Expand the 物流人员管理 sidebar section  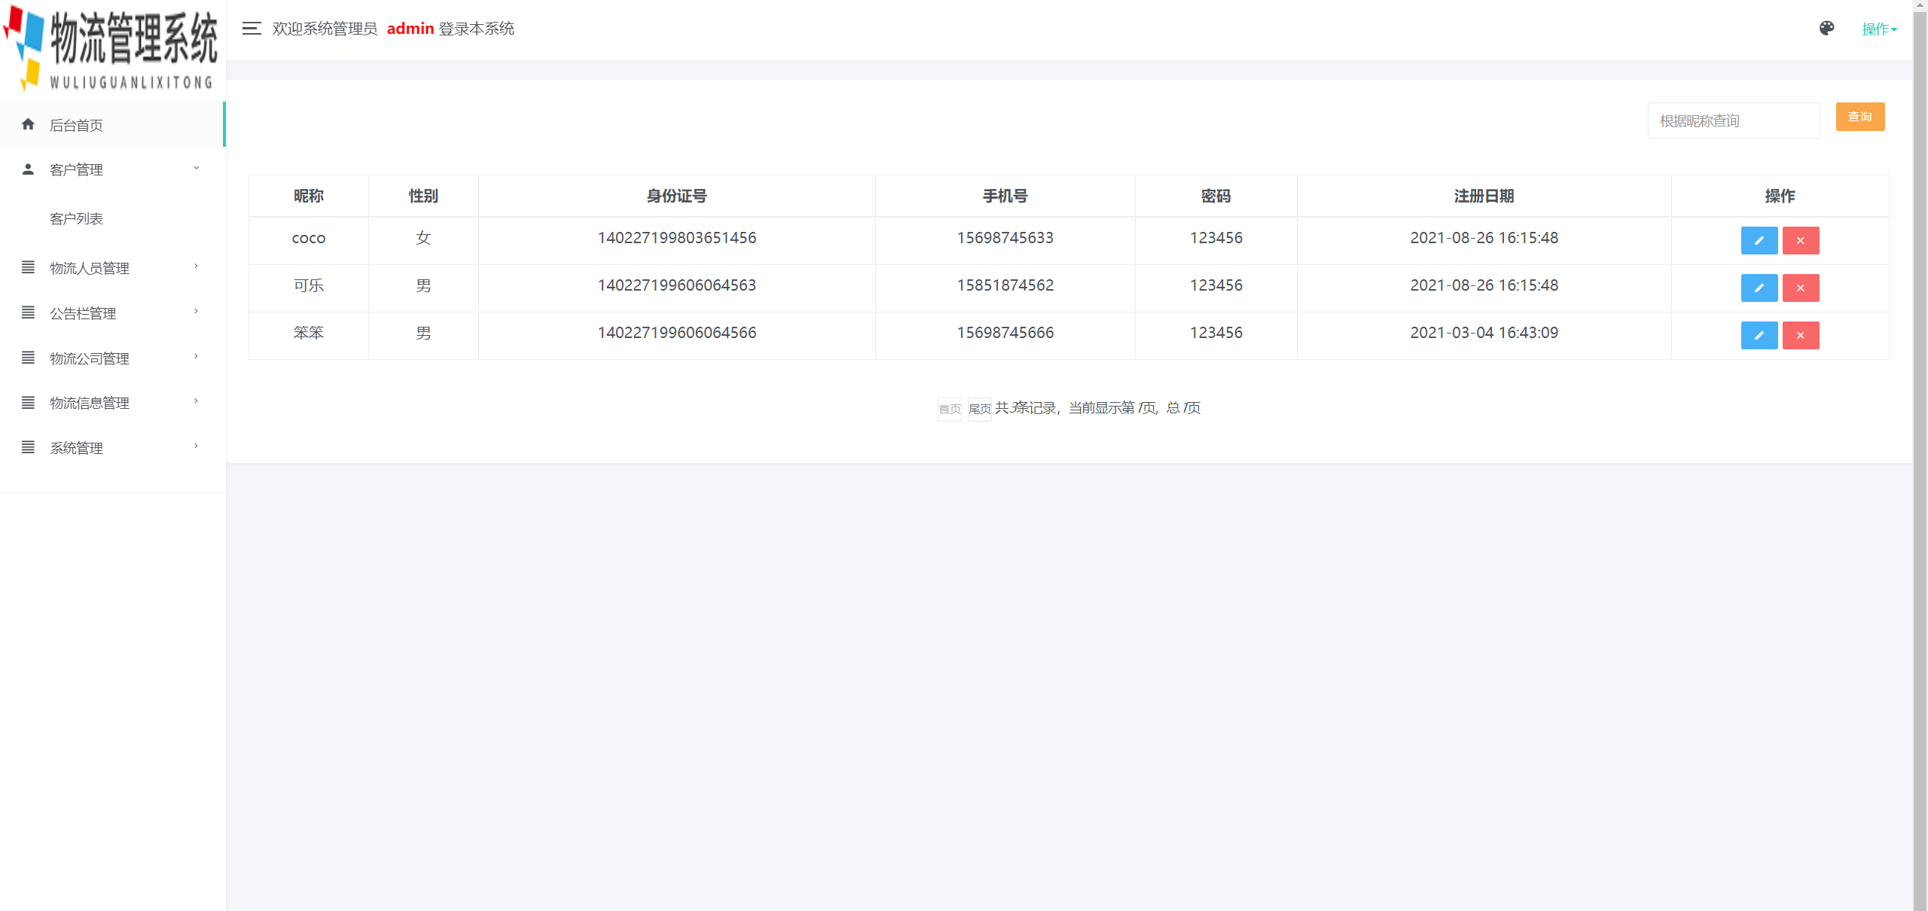(111, 268)
